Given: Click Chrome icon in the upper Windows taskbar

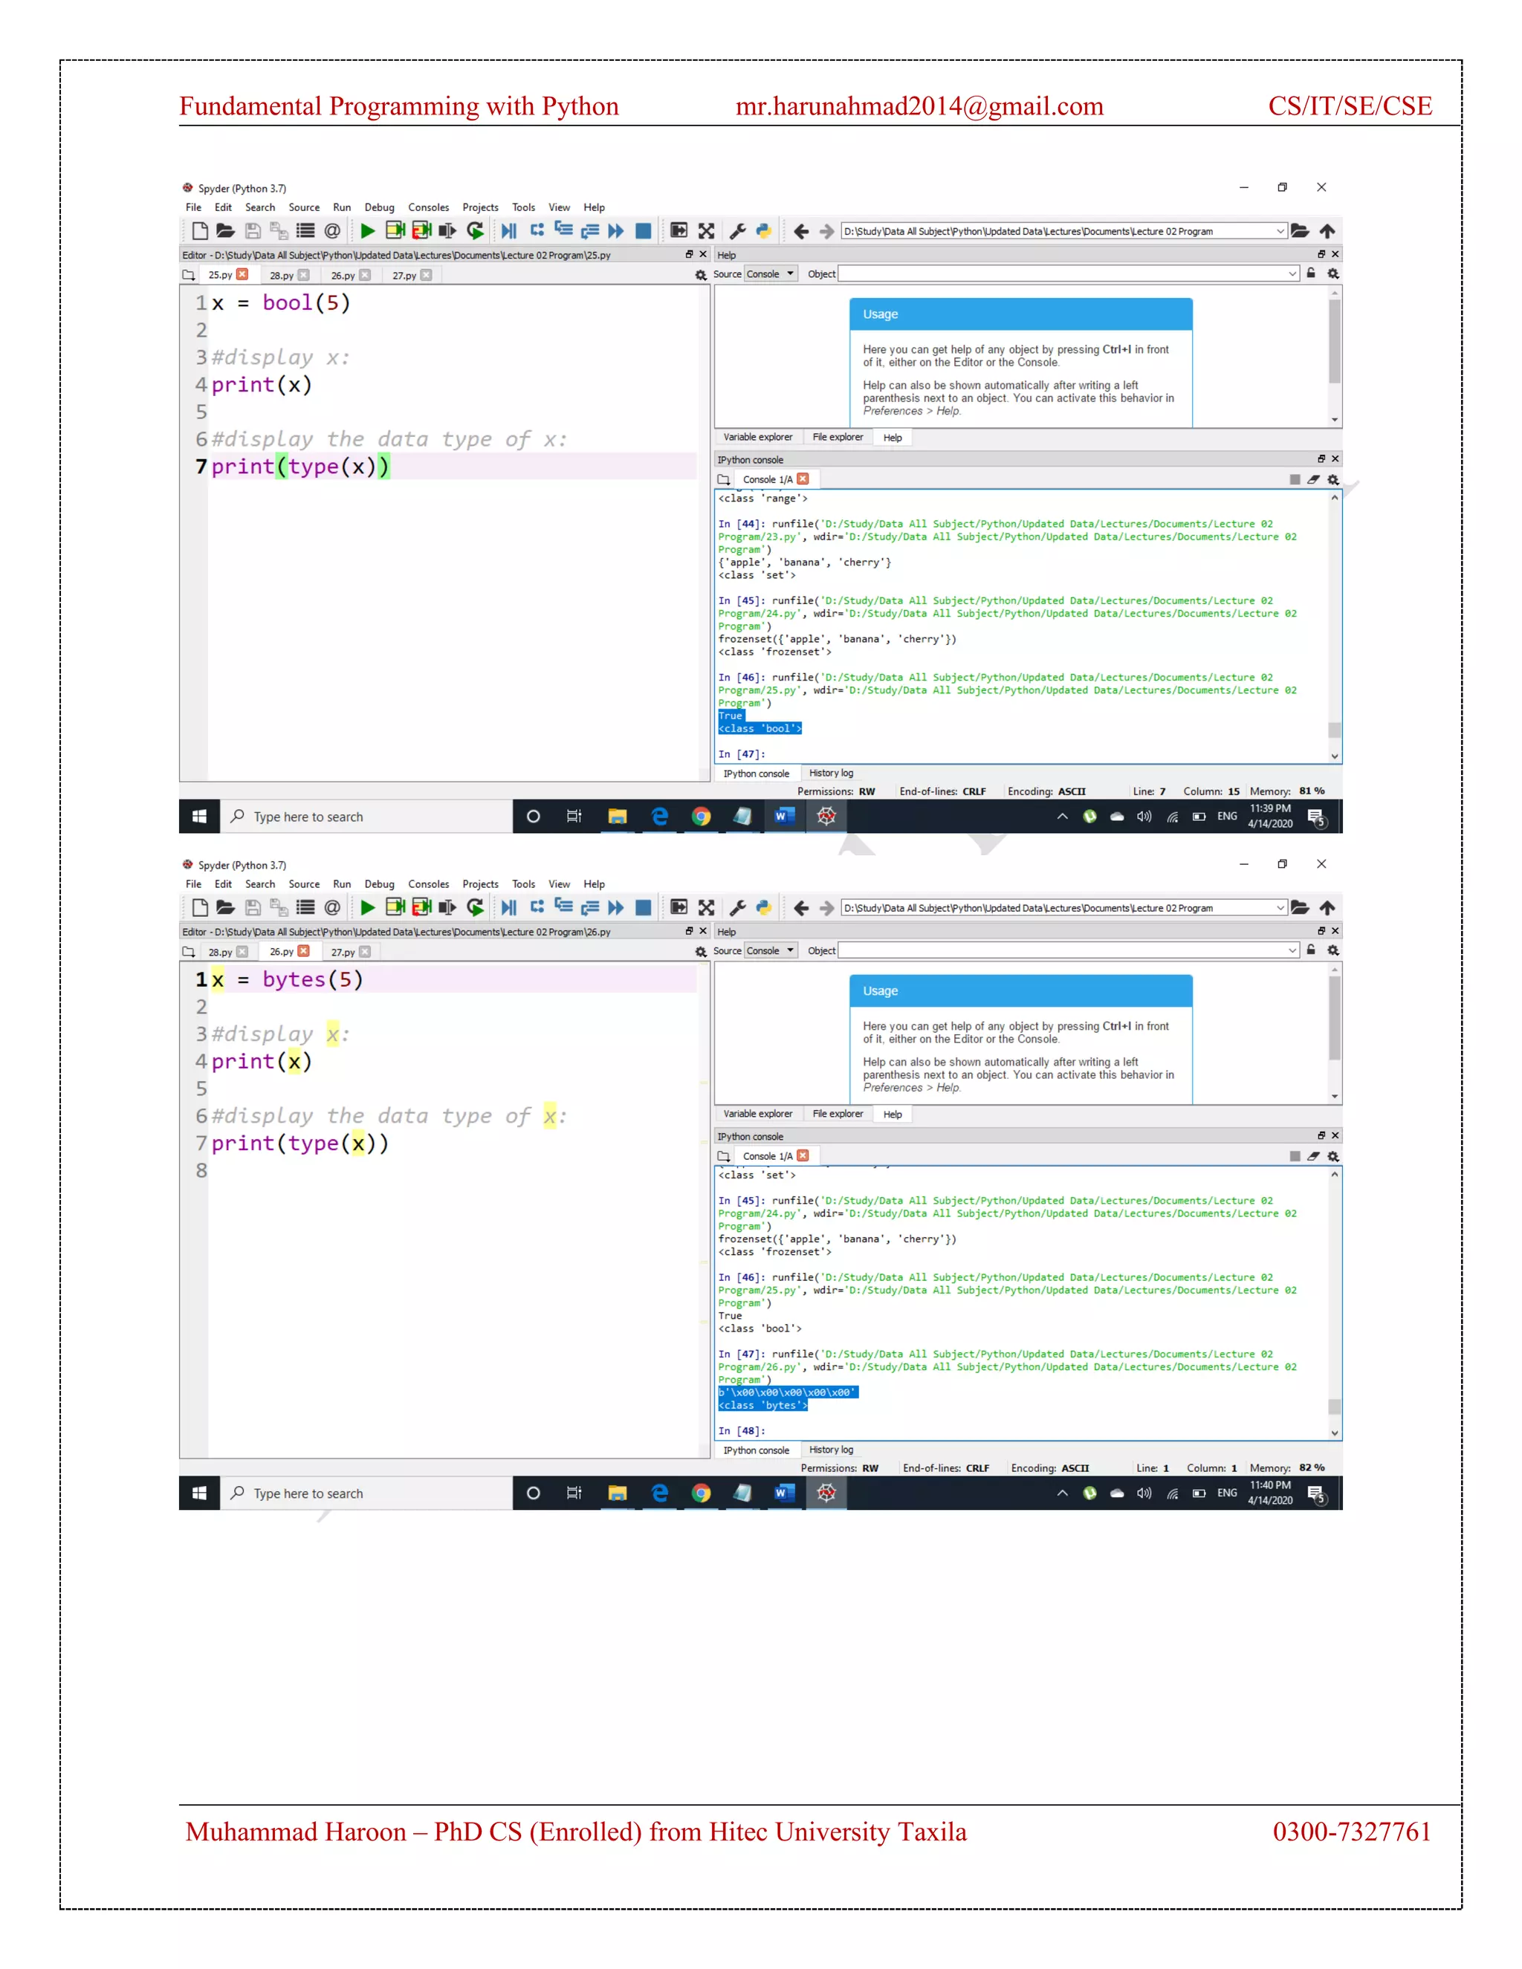Looking at the screenshot, I should (x=701, y=817).
